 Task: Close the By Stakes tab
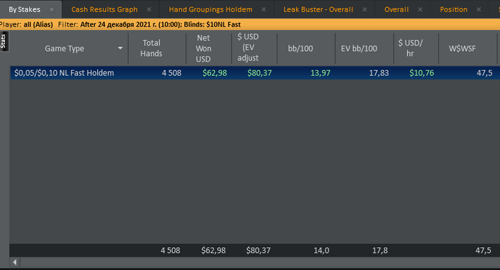click(x=51, y=9)
